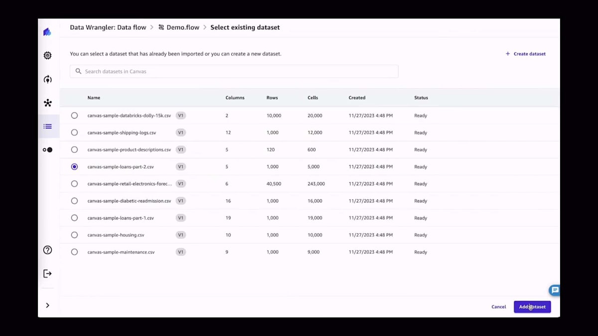Click V1 badge of databricks-dolly dataset
This screenshot has height=336, width=598.
[180, 115]
